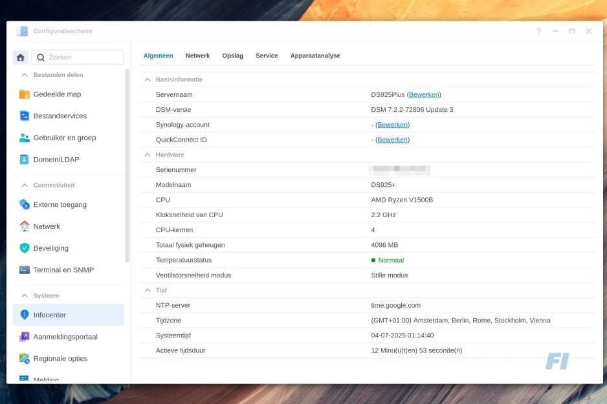This screenshot has height=404, width=607.
Task: Open Regionale opties icon
Action: [25, 358]
